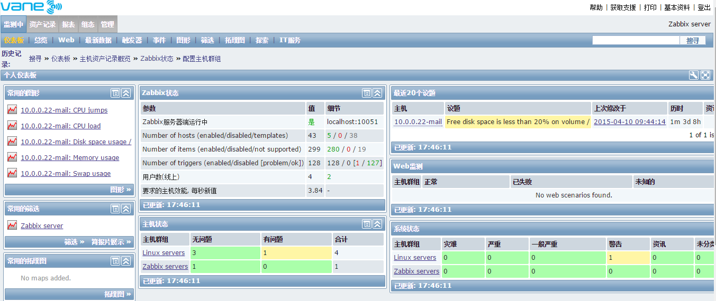Open Linux servers link in 主机状态
The image size is (716, 301).
pos(164,253)
